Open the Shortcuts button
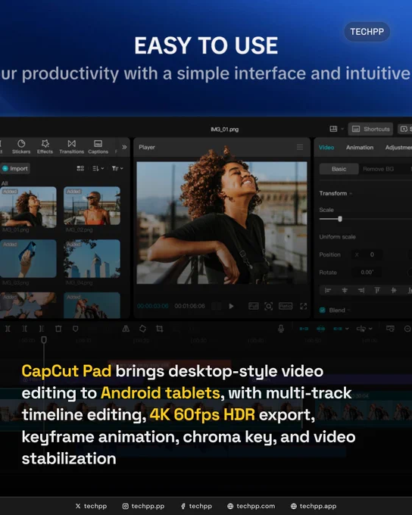 (370, 129)
